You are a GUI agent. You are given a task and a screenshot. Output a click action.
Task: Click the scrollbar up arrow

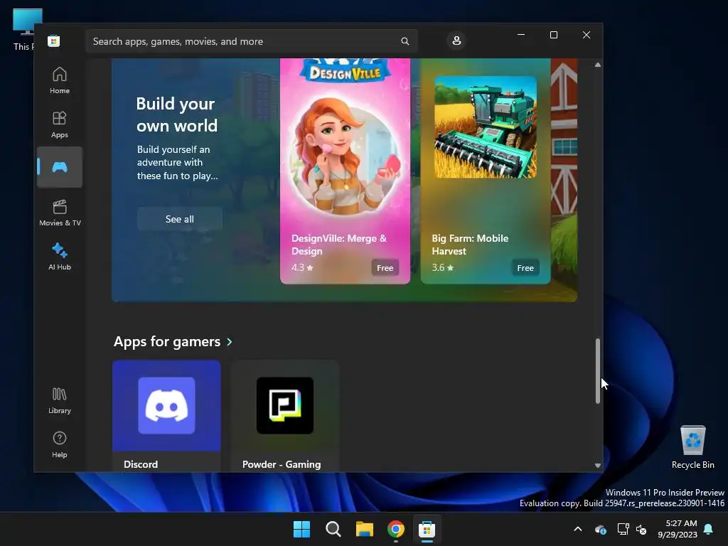[597, 65]
